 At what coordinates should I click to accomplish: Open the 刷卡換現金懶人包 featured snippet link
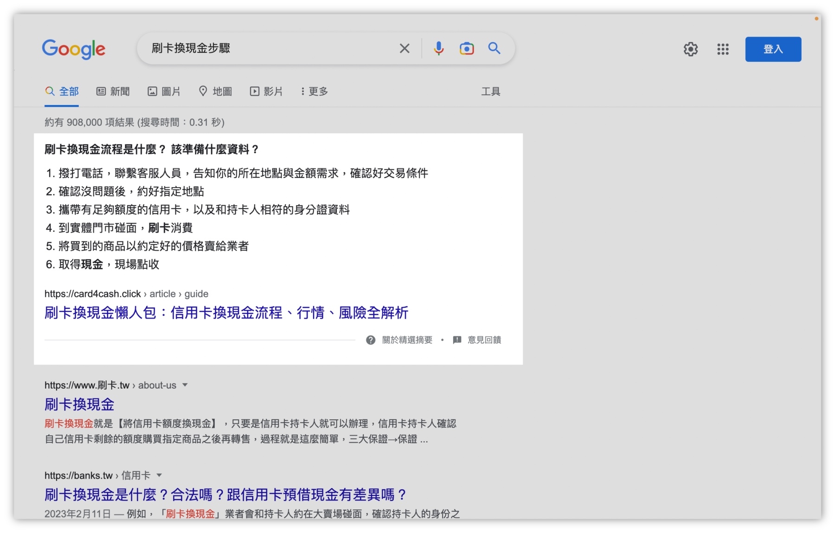226,313
